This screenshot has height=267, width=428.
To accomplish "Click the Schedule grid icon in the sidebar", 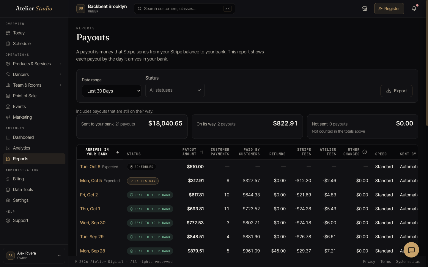I will [x=8, y=44].
